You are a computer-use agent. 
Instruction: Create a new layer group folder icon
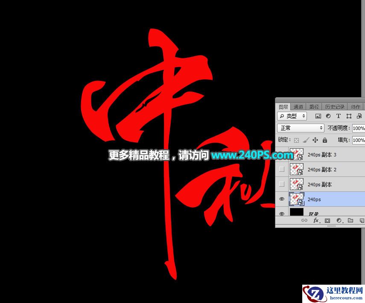click(x=351, y=220)
